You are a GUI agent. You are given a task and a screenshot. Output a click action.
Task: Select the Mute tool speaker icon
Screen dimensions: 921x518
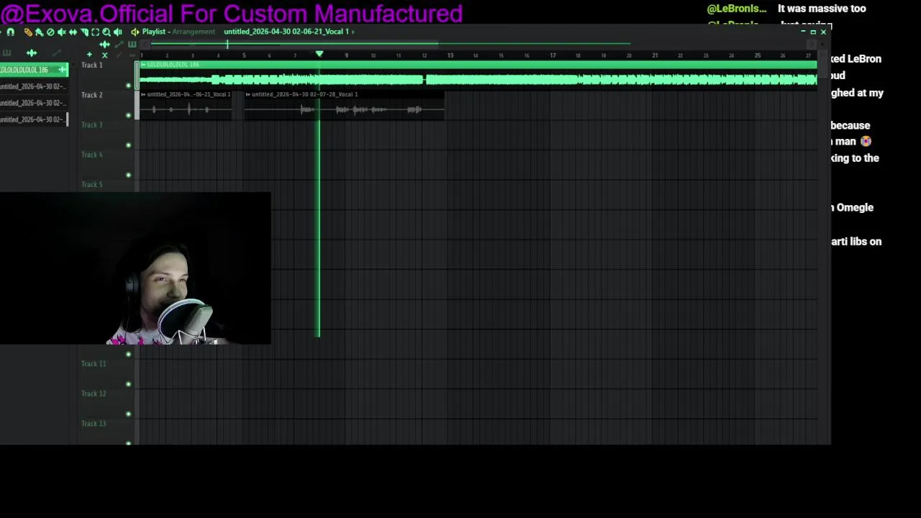point(62,32)
